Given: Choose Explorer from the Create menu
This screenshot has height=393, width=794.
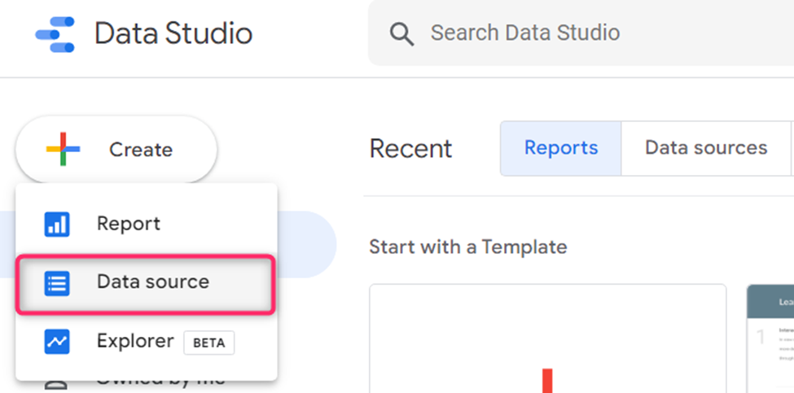Looking at the screenshot, I should click(x=147, y=342).
